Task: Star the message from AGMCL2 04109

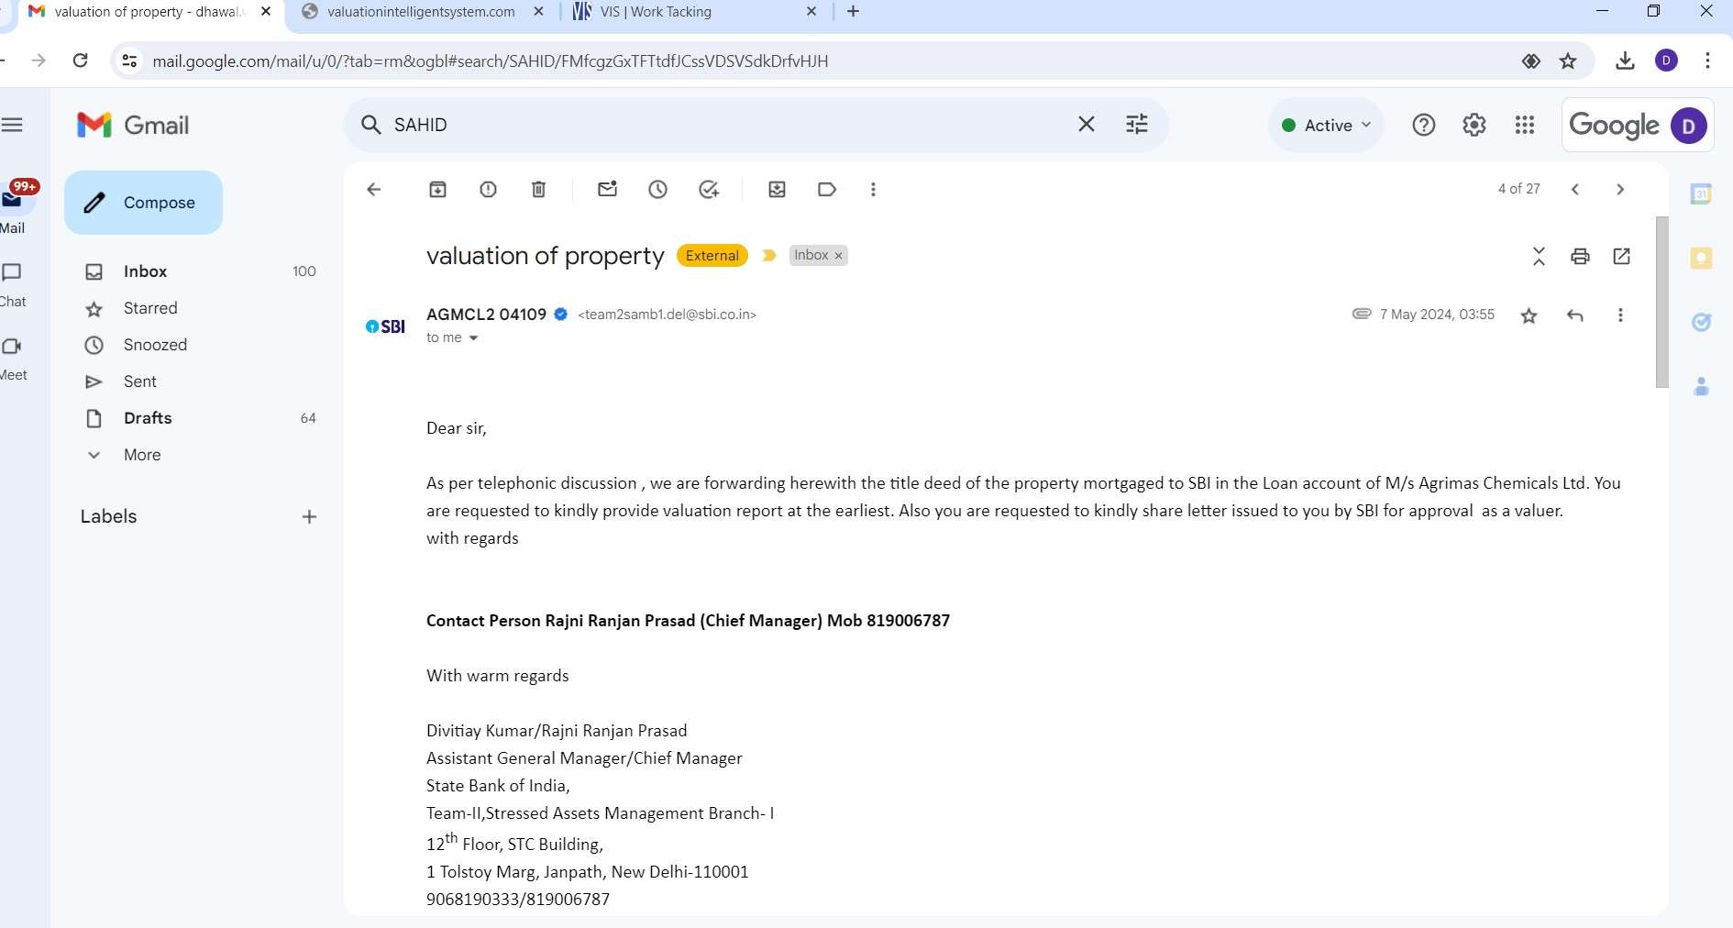Action: pyautogui.click(x=1529, y=316)
